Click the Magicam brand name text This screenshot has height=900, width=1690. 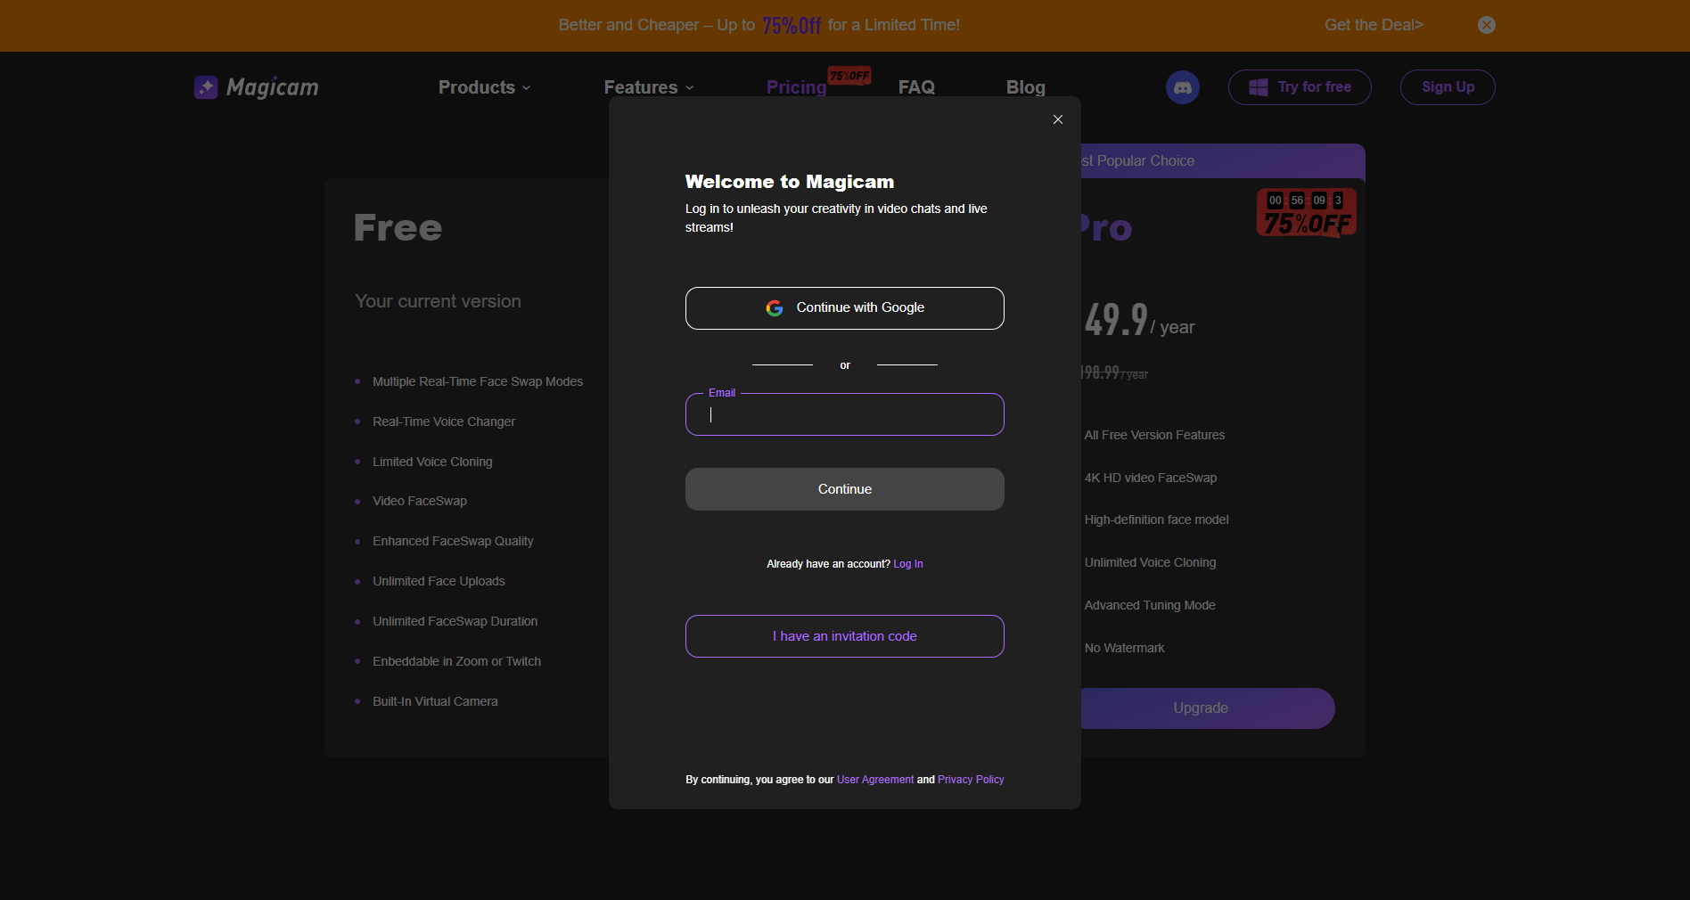click(x=272, y=87)
